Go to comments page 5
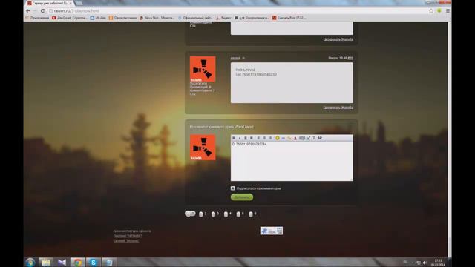The image size is (475, 267). [x=240, y=214]
